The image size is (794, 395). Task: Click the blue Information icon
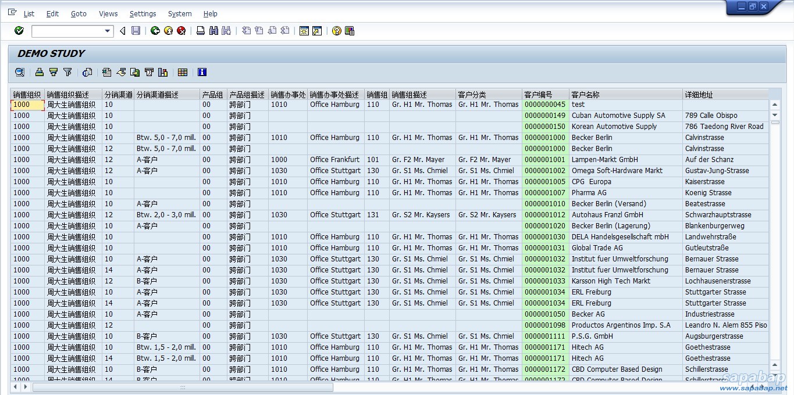pos(202,72)
